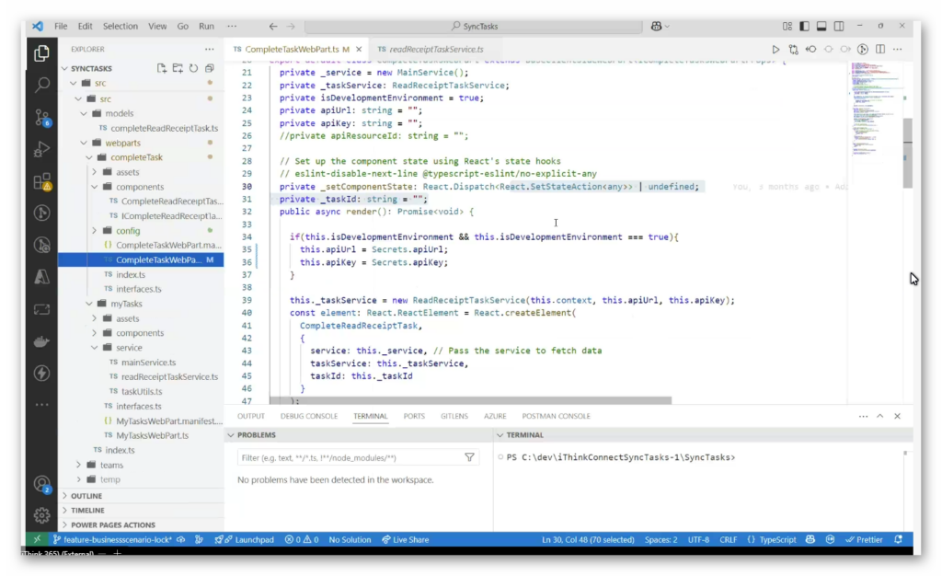Open Azure view in activity bar

[41, 277]
